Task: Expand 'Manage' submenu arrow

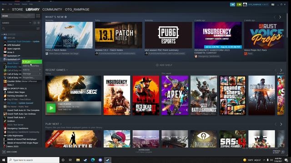Action: click(40, 73)
